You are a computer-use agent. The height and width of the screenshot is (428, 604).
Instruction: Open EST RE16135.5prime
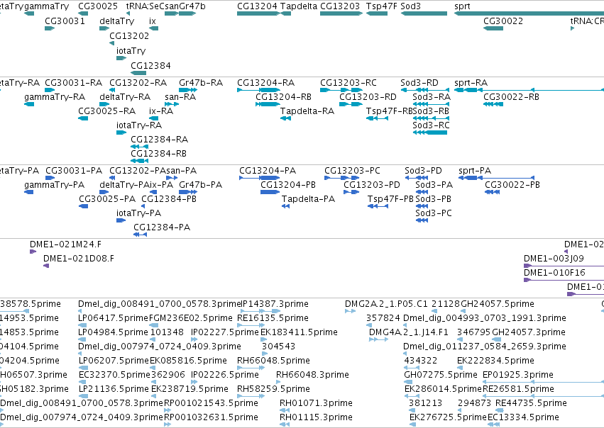tap(273, 318)
